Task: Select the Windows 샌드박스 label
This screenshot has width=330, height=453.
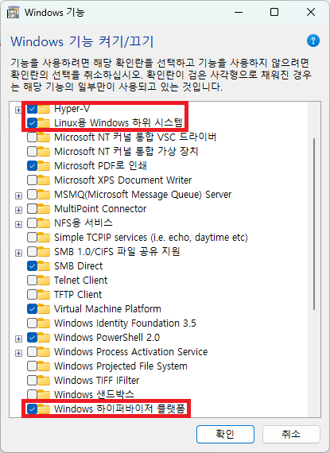Action: [x=94, y=394]
